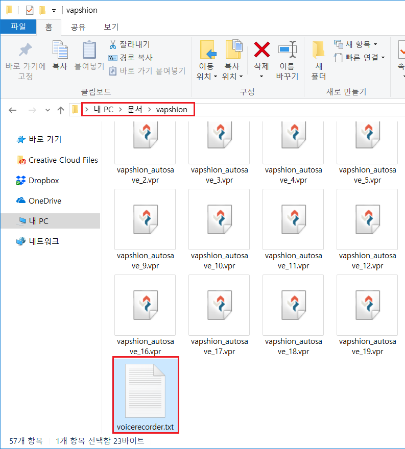Select file vapshion_autosave_18.vpr icon
This screenshot has width=405, height=449.
pyautogui.click(x=293, y=305)
